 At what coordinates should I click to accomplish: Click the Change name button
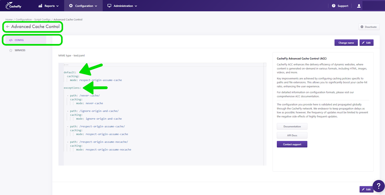[346, 43]
